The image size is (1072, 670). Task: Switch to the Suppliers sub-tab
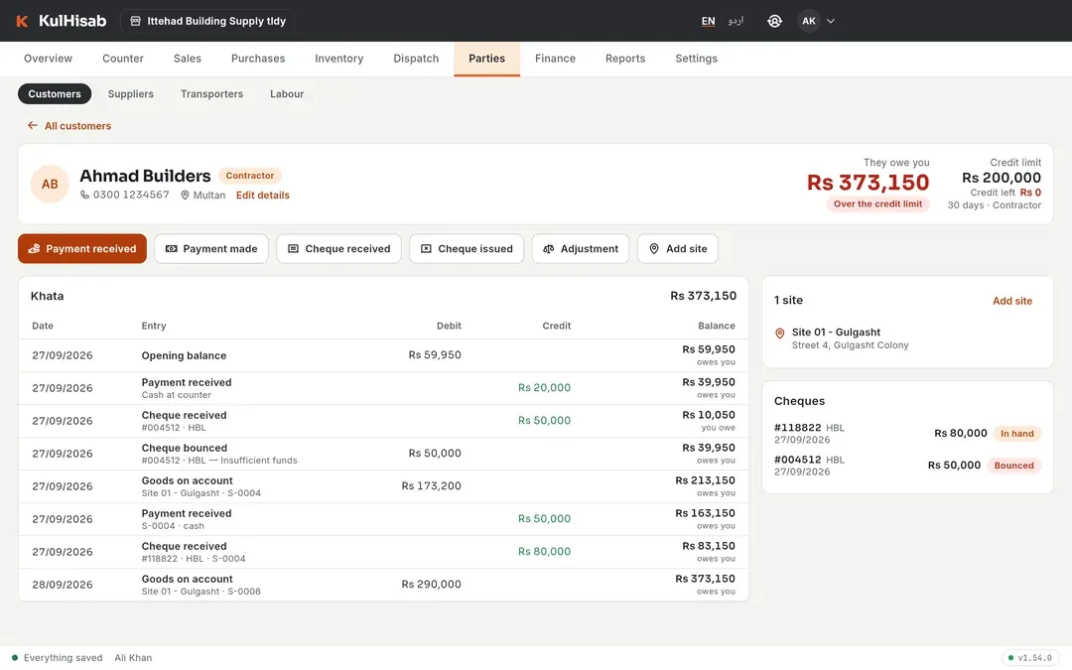point(131,94)
